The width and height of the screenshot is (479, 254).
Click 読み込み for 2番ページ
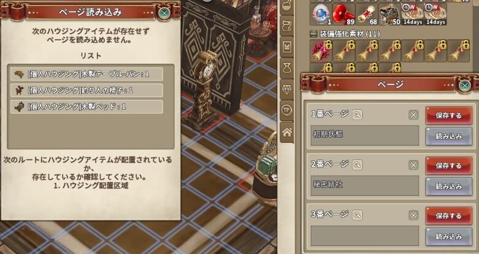pos(449,186)
